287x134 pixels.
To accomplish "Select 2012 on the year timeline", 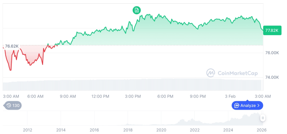I will click(x=27, y=130).
